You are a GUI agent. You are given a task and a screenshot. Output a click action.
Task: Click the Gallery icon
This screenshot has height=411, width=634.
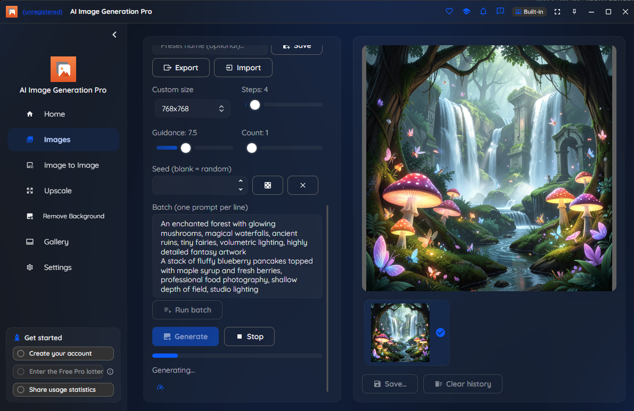30,242
